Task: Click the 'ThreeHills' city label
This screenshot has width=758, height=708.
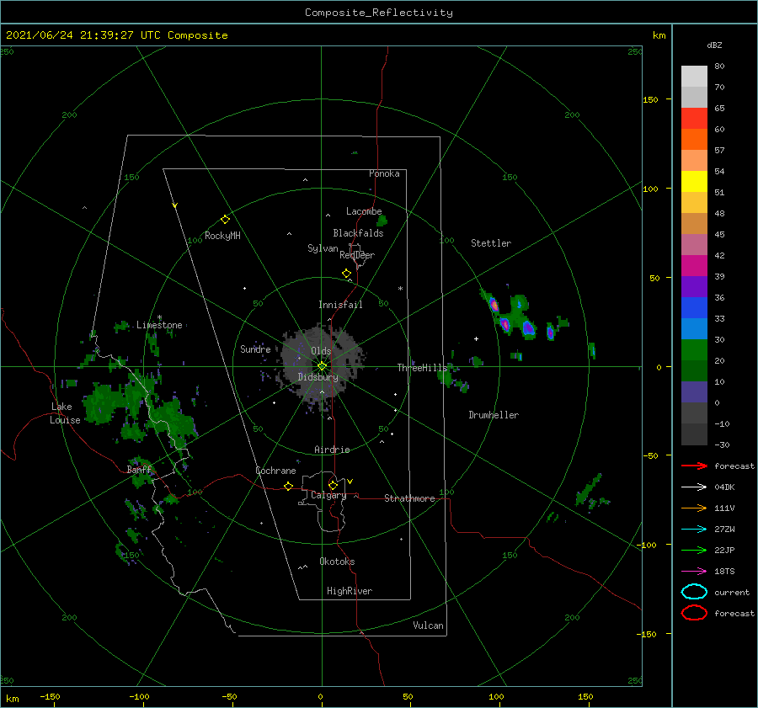Action: (423, 368)
